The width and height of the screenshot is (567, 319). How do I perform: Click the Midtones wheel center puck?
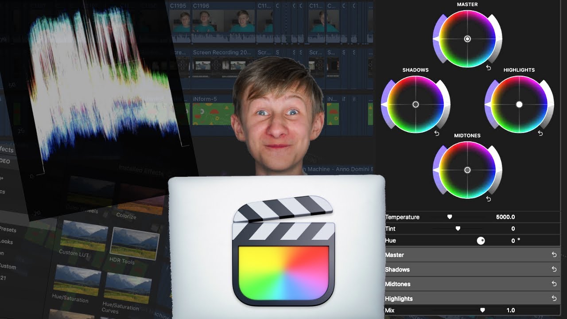[467, 170]
